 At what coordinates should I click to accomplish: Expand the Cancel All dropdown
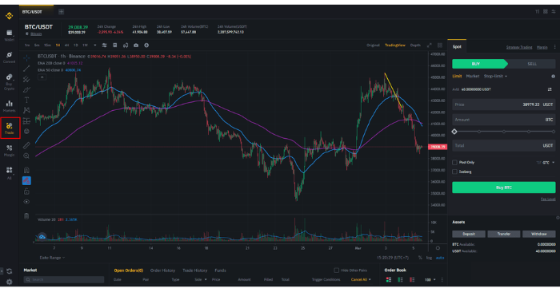pyautogui.click(x=361, y=279)
